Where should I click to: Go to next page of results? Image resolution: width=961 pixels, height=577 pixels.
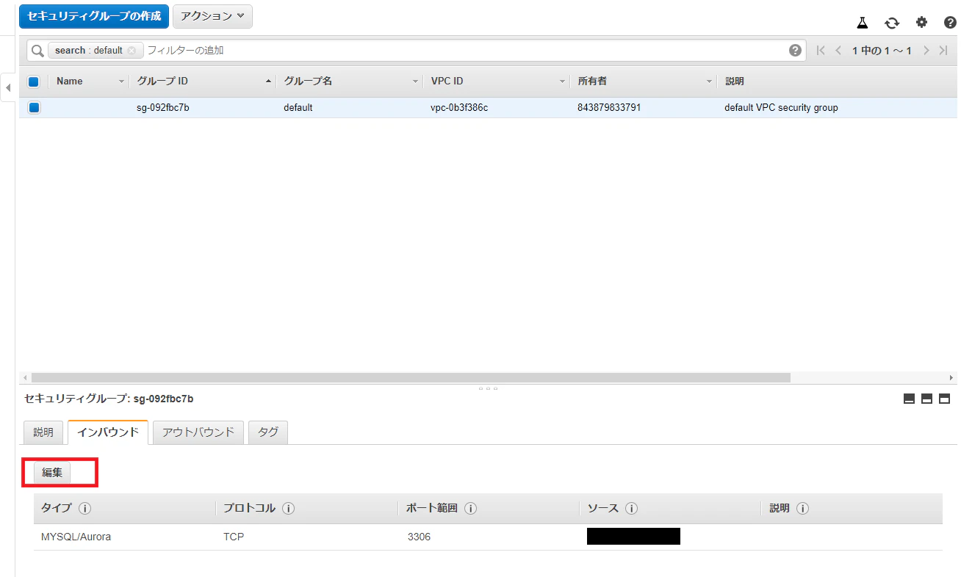926,51
